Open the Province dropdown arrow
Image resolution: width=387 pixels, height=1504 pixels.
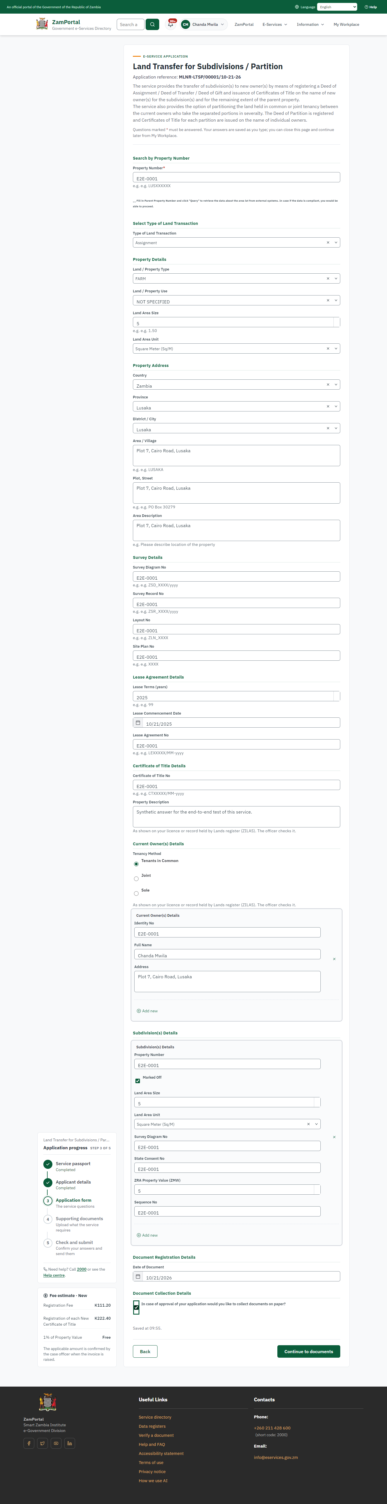tap(336, 406)
